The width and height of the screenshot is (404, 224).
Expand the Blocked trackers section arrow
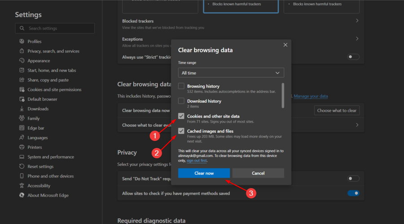(x=357, y=21)
